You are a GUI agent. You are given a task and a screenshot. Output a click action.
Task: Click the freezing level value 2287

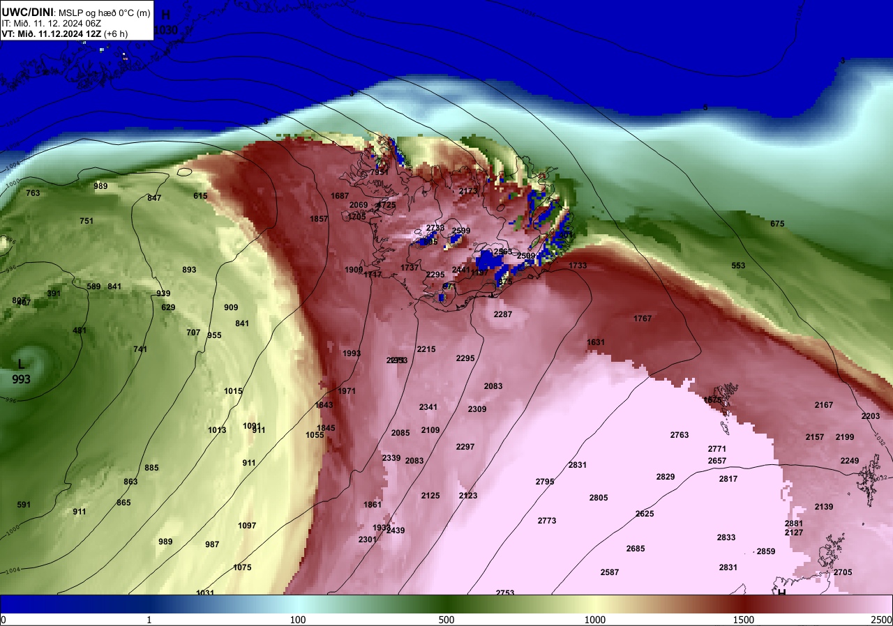tap(503, 314)
